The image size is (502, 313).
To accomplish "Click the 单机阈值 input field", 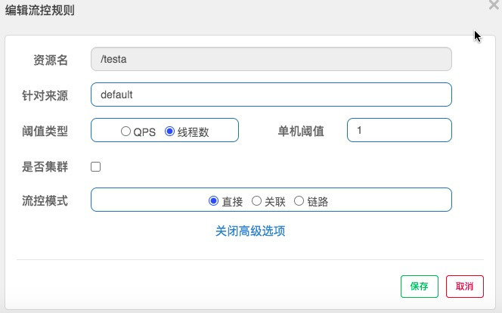I will click(399, 130).
